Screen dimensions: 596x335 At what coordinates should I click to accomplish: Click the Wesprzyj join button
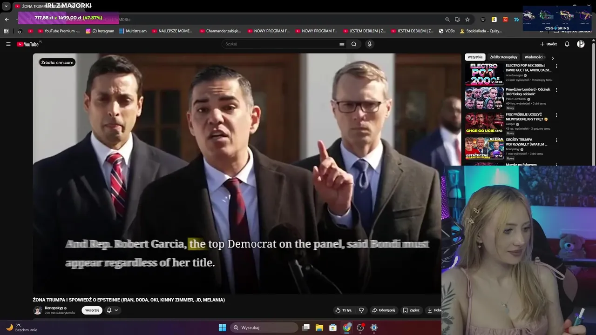[x=92, y=310]
